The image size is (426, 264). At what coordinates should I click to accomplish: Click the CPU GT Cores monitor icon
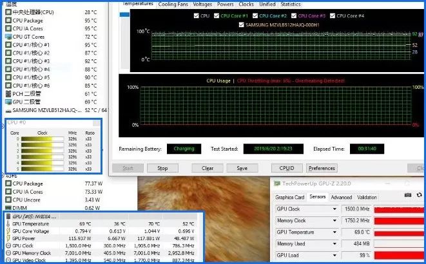pos(8,37)
